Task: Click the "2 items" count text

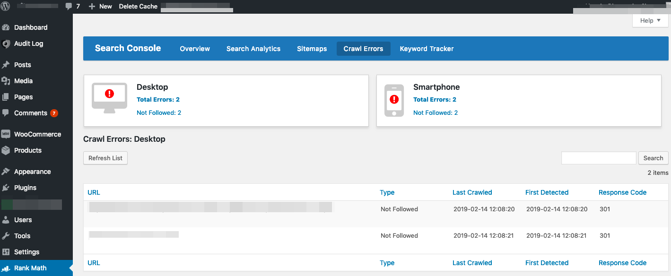Action: point(658,172)
